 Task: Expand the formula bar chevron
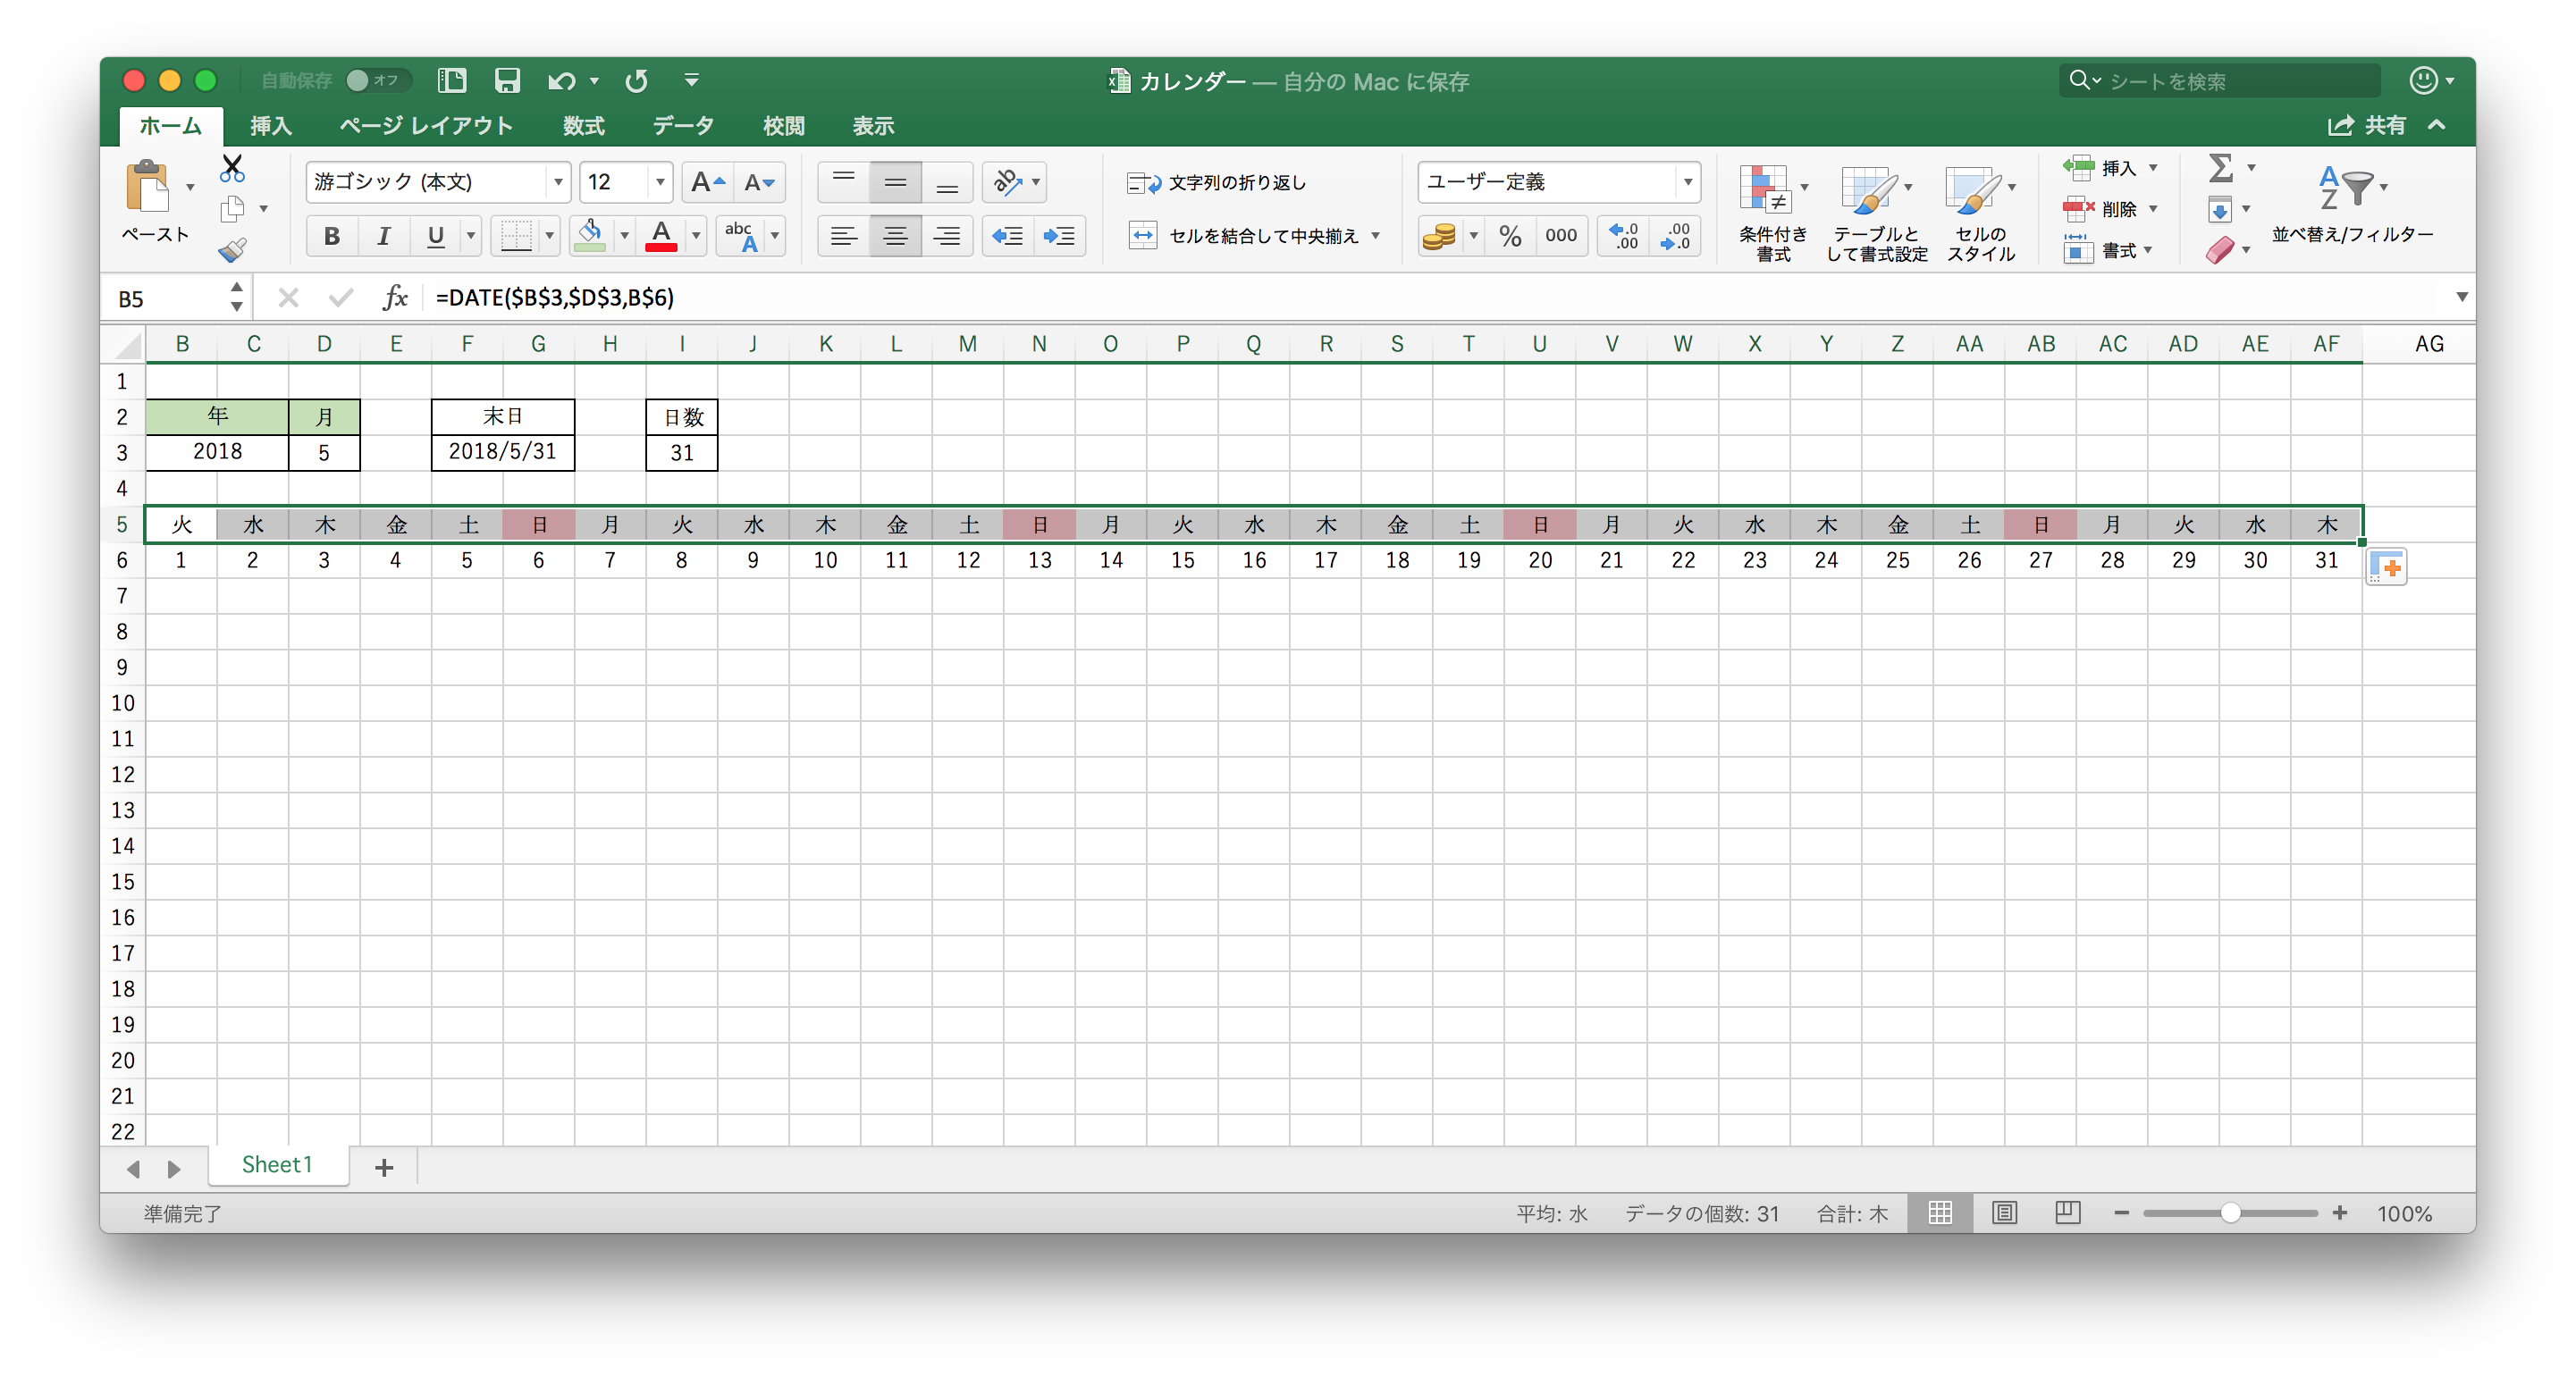(x=2461, y=297)
